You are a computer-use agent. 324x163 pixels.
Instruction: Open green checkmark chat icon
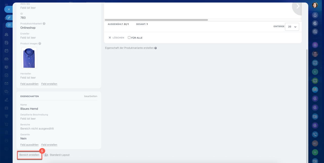coord(315,81)
